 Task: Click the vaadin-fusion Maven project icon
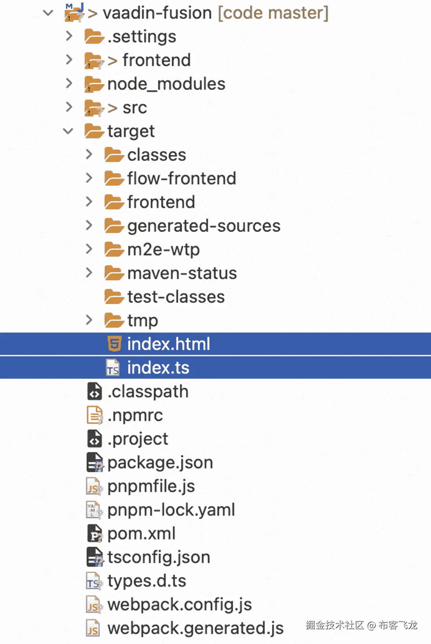(74, 13)
